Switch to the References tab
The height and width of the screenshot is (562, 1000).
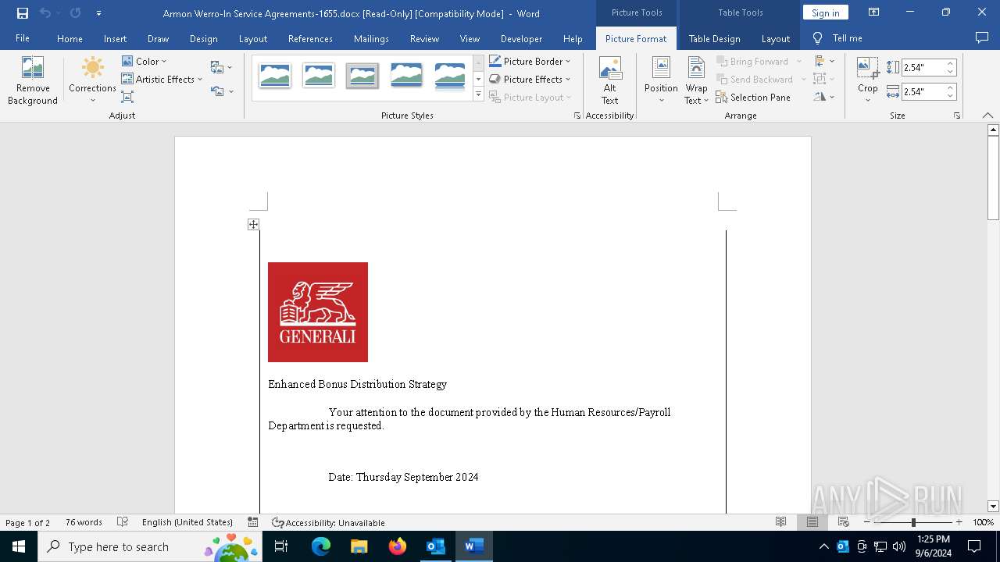point(310,38)
